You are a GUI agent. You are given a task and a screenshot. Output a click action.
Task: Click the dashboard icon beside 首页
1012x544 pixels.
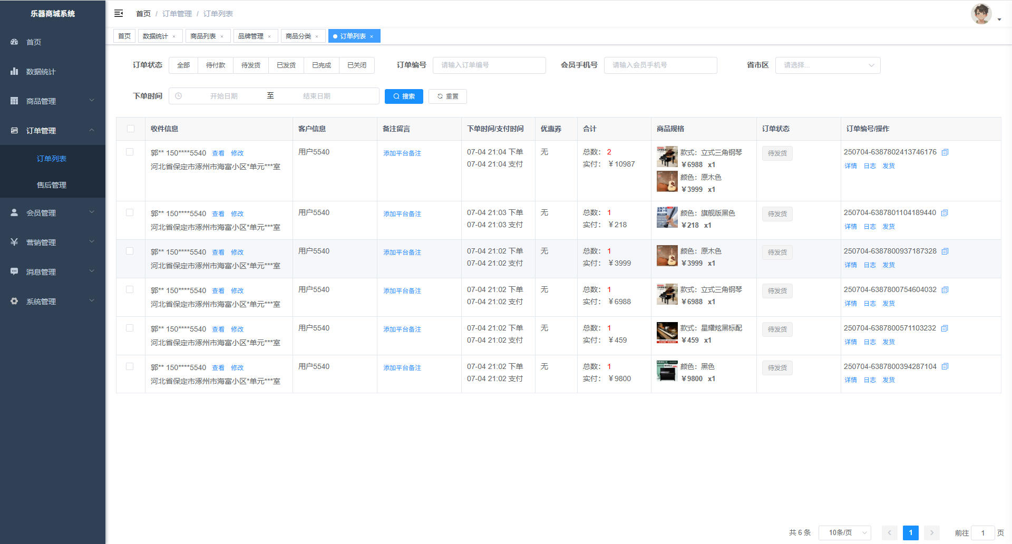(14, 42)
